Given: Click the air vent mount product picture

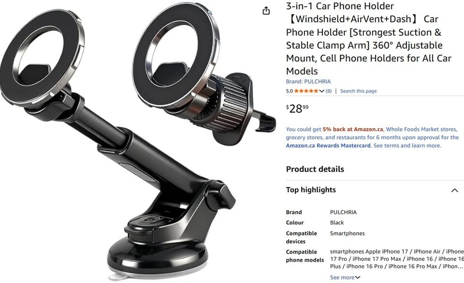Looking at the screenshot, I should [204, 74].
